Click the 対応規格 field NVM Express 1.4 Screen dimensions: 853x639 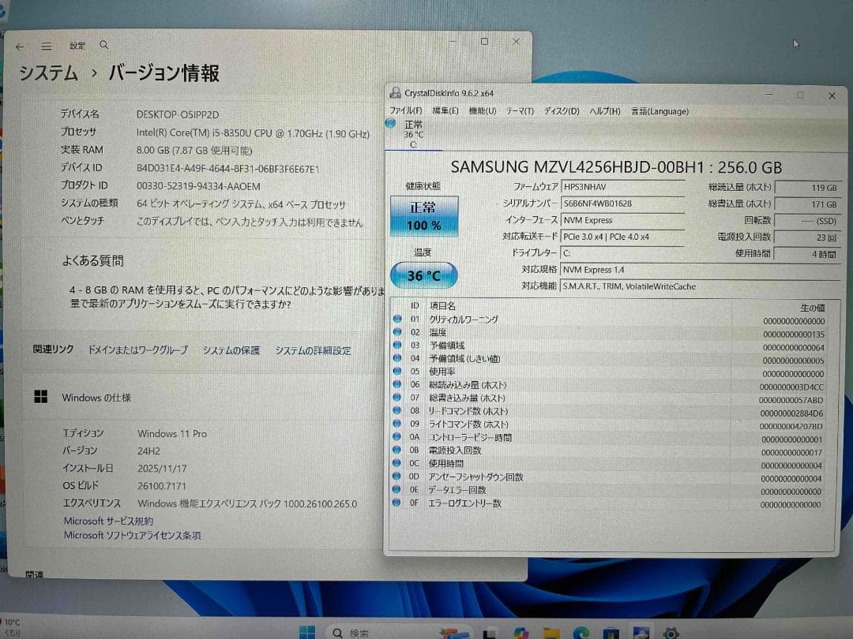pyautogui.click(x=701, y=270)
